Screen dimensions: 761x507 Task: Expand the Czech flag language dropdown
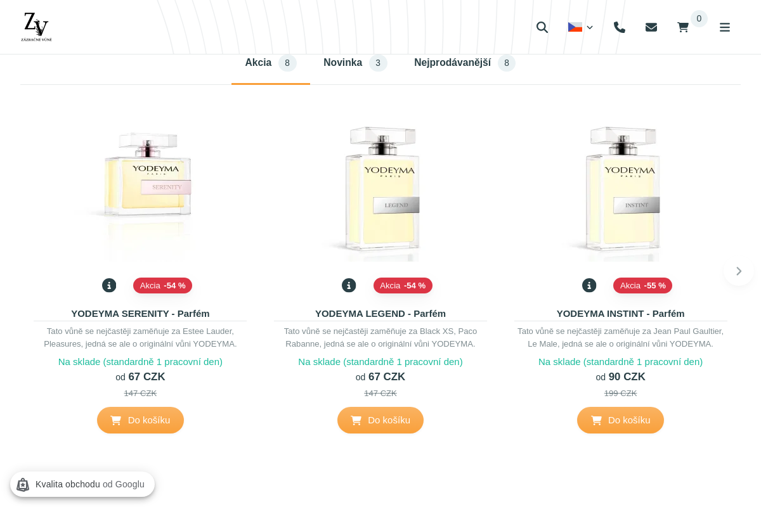[580, 27]
